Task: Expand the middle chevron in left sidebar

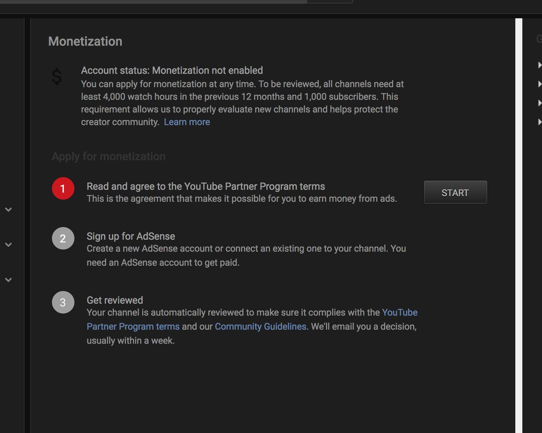Action: coord(8,245)
